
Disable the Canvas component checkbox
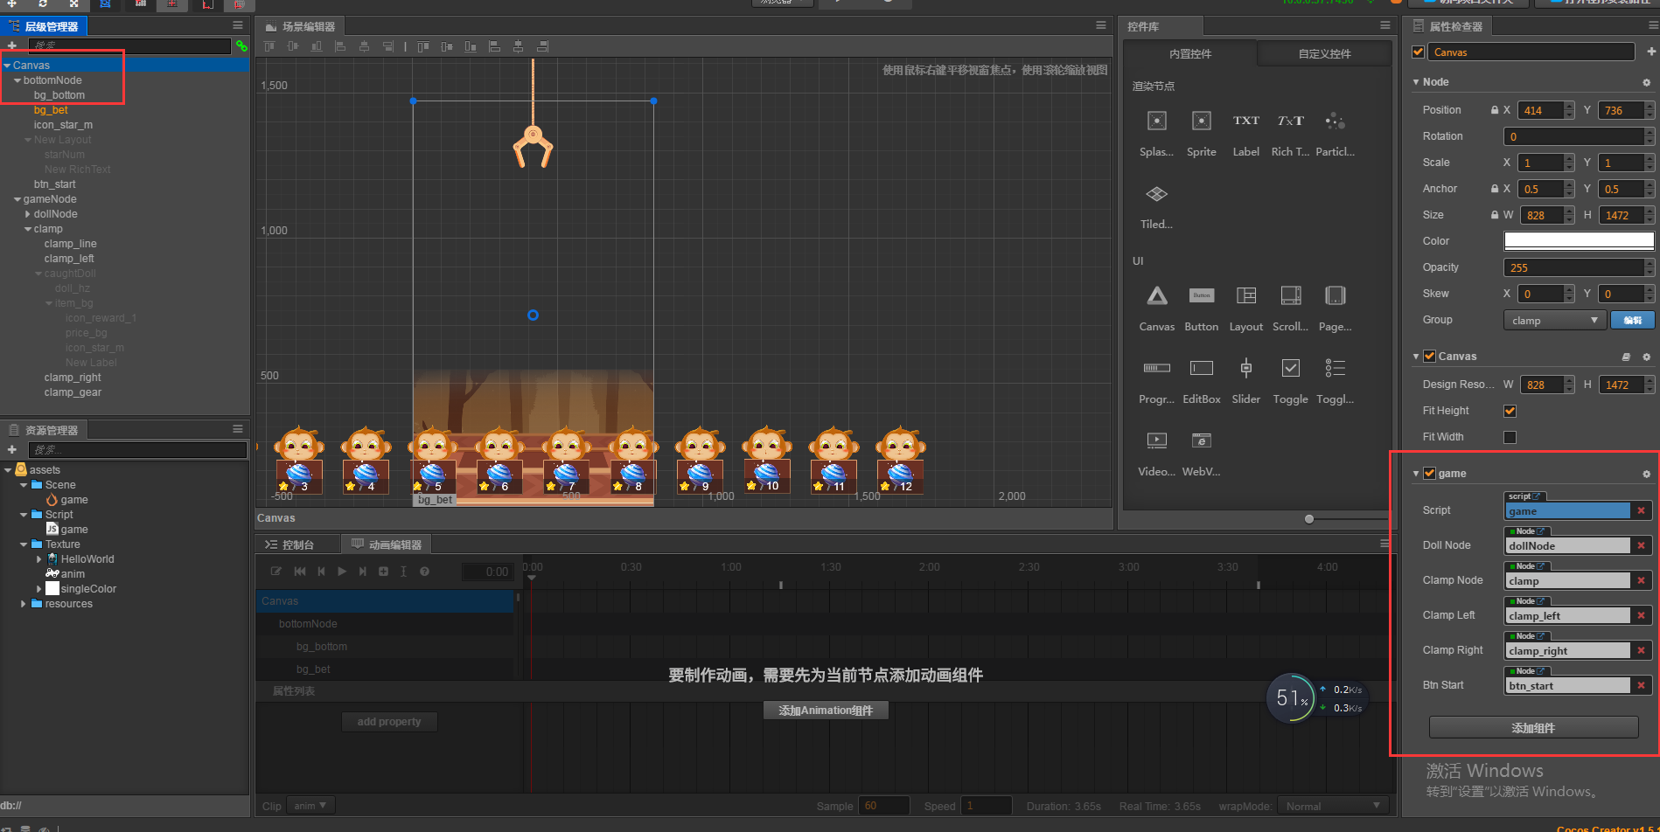click(1429, 357)
